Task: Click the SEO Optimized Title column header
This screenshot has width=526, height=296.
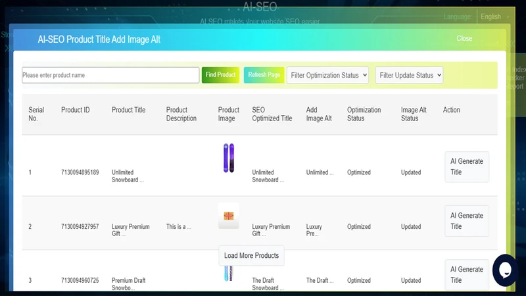Action: pyautogui.click(x=272, y=114)
